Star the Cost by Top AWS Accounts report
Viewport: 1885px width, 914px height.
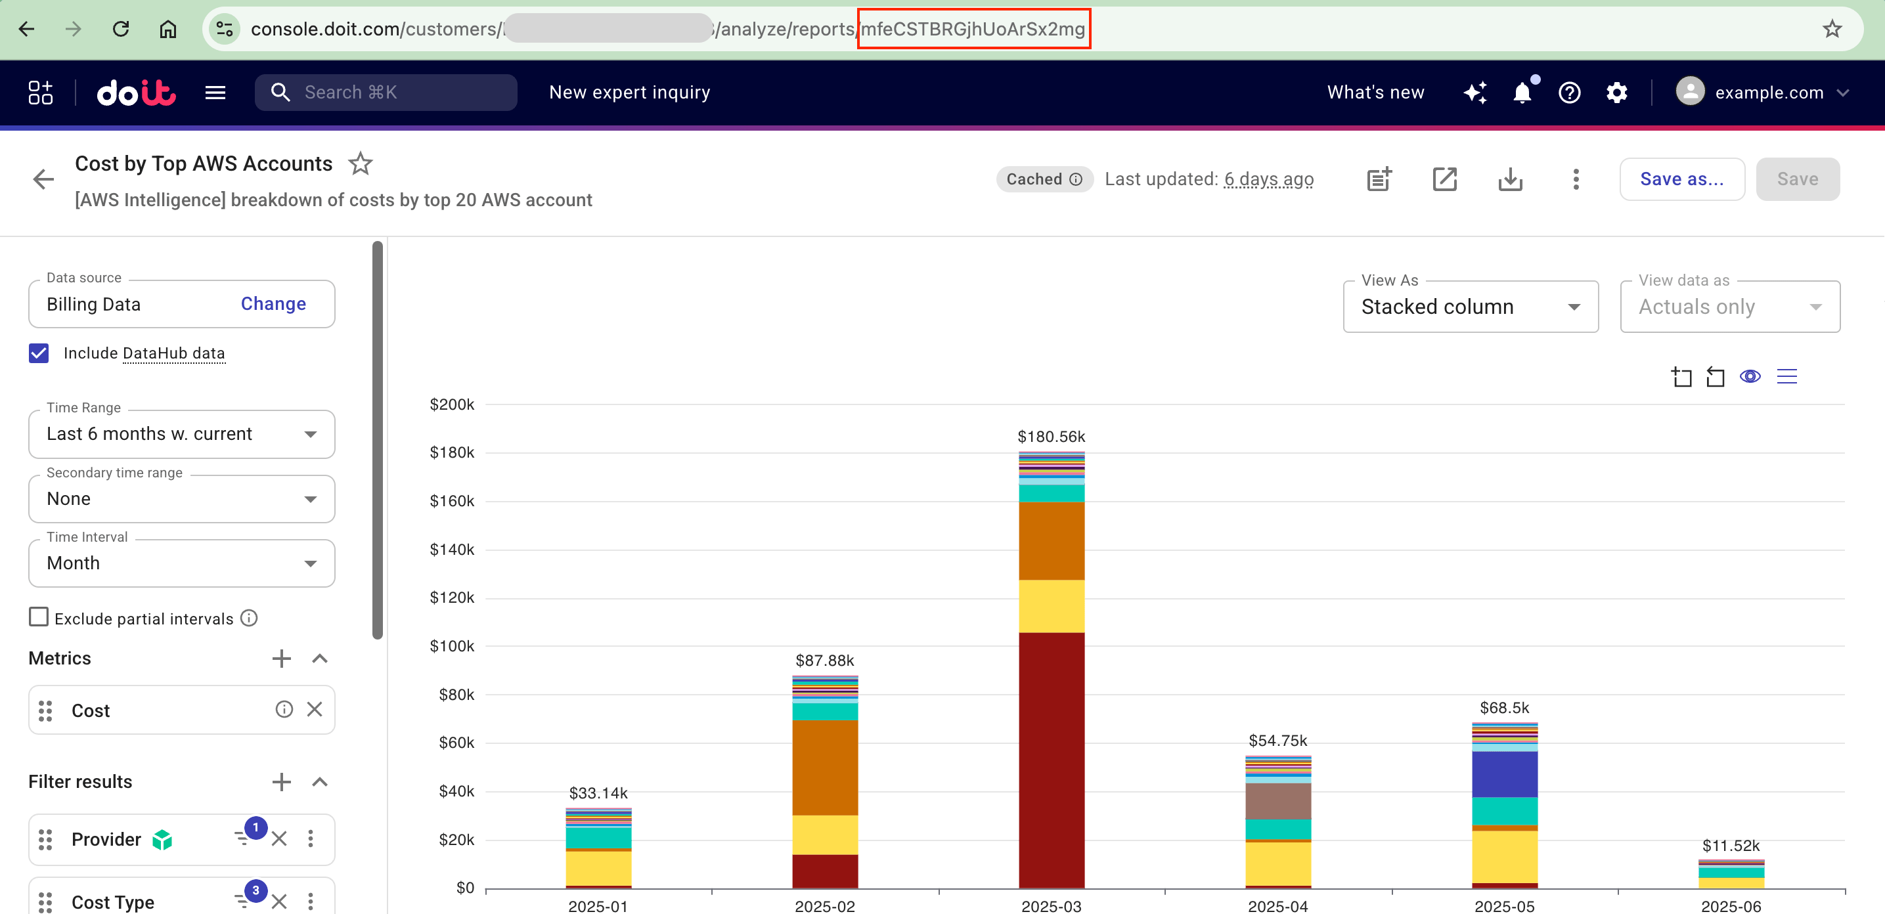(360, 164)
